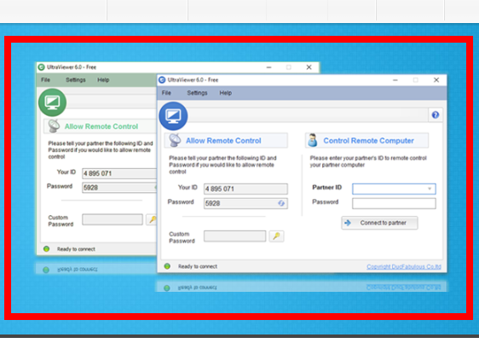This screenshot has width=479, height=349.
Task: Click the 'Control Remote Computer' heading
Action: (368, 141)
